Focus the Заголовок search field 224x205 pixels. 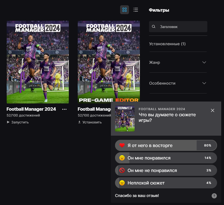tap(181, 27)
